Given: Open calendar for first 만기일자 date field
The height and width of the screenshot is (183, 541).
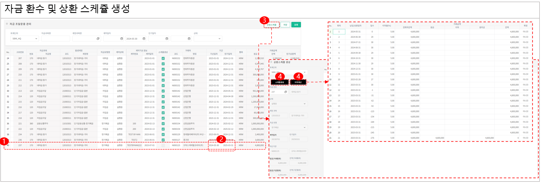Looking at the screenshot, I should click(x=167, y=39).
